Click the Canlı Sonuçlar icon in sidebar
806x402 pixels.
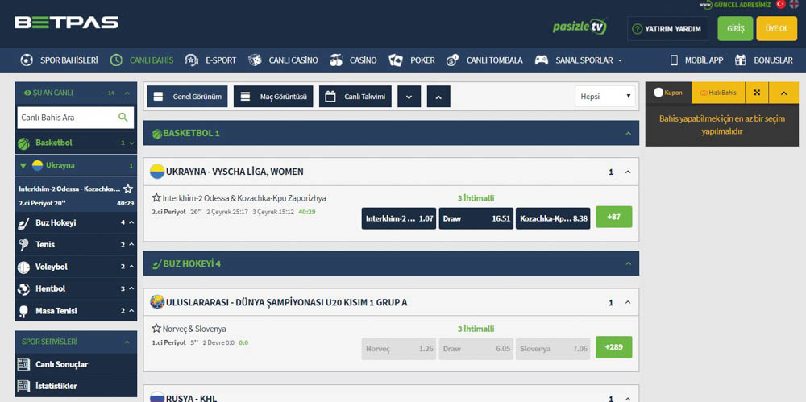pyautogui.click(x=23, y=364)
